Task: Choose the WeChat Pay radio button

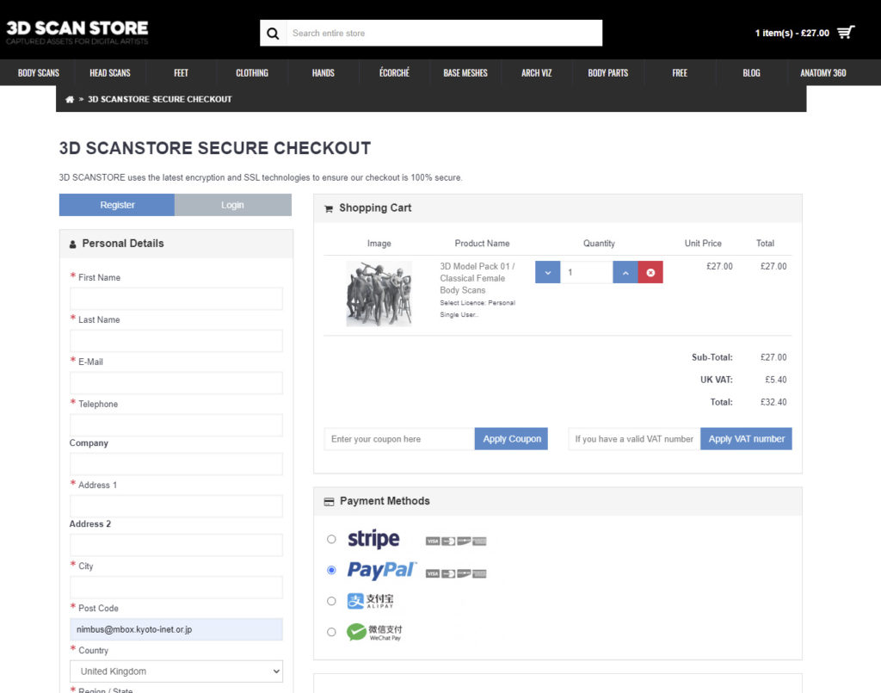Action: [332, 632]
